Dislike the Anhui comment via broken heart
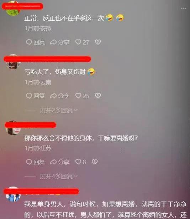Screen dimensions: 190x219 tap(98, 42)
